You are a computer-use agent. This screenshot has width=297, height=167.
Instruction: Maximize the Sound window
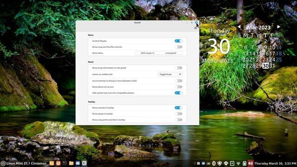pyautogui.click(x=192, y=23)
